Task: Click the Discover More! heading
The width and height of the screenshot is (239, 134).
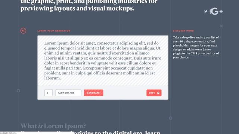Action: click(183, 31)
